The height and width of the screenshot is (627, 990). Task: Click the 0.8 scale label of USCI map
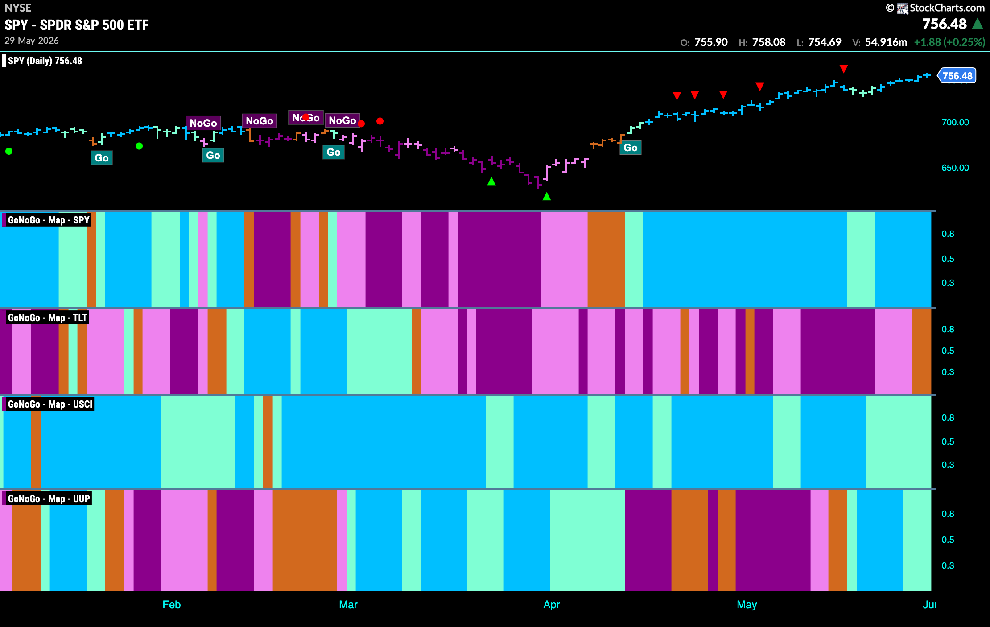(x=948, y=418)
